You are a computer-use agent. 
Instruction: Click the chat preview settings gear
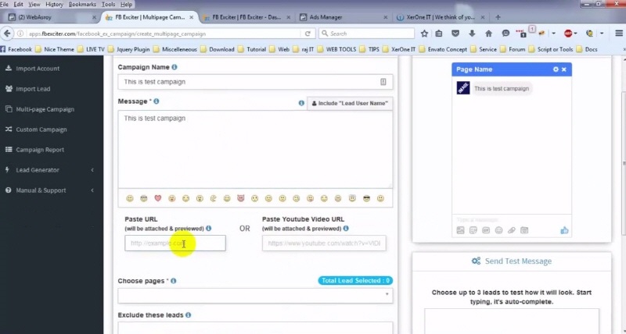pyautogui.click(x=556, y=69)
